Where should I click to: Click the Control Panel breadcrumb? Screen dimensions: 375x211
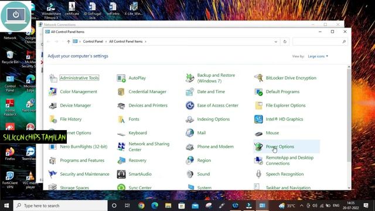pyautogui.click(x=93, y=42)
